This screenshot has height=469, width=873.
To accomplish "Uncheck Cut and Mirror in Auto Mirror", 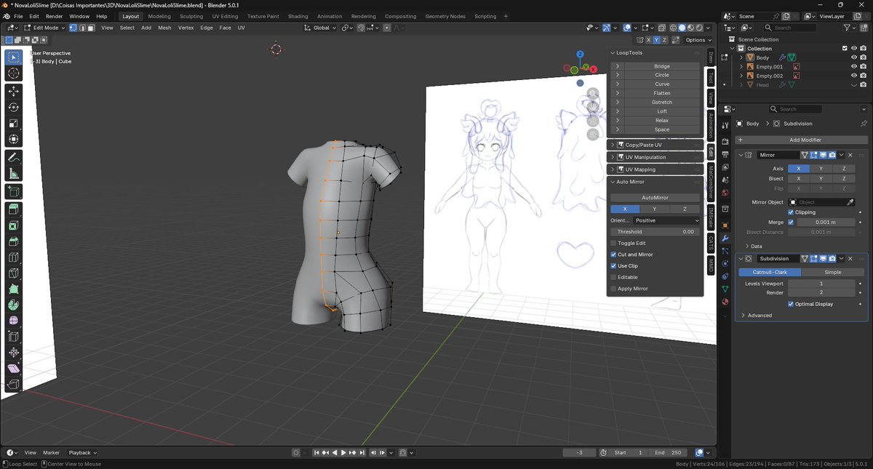I will [x=613, y=254].
